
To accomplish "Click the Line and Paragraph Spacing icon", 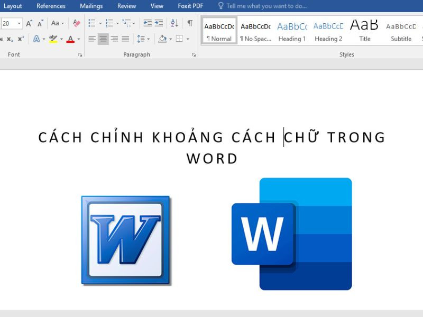I will (141, 39).
